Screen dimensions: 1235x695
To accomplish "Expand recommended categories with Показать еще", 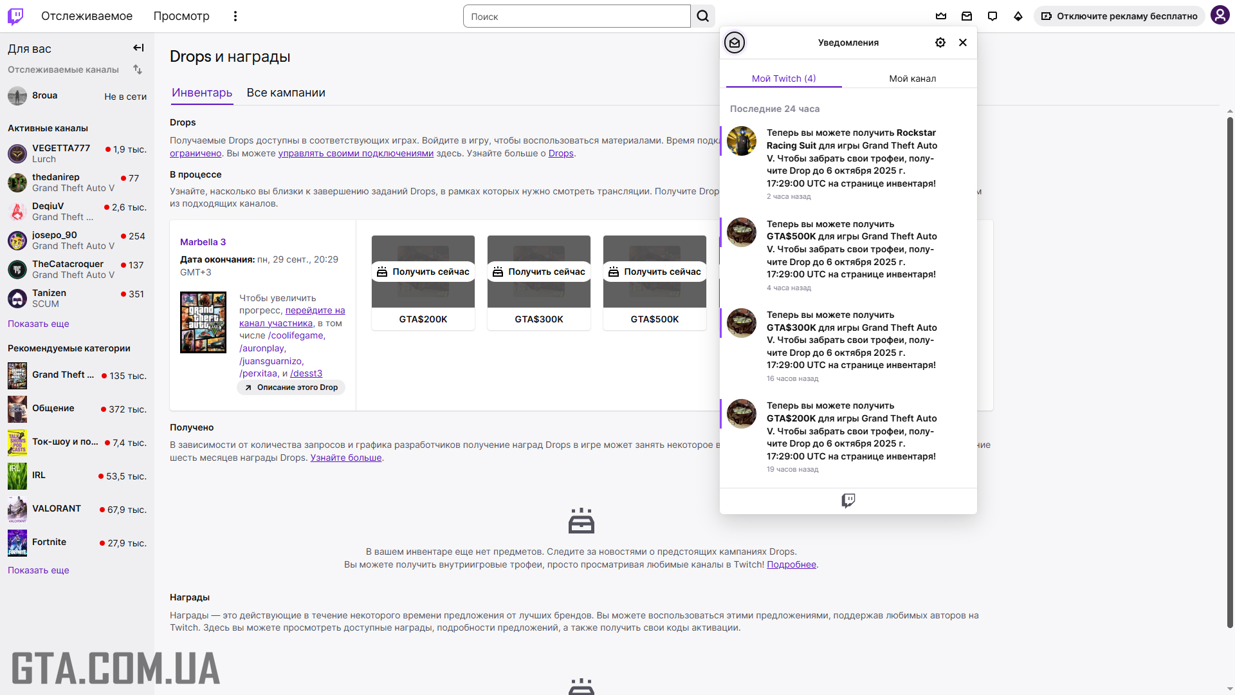I will (38, 570).
